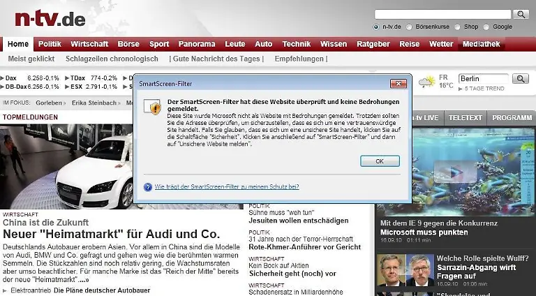The width and height of the screenshot is (536, 296).
Task: Click the n-tv.de logo
Action: [50, 17]
